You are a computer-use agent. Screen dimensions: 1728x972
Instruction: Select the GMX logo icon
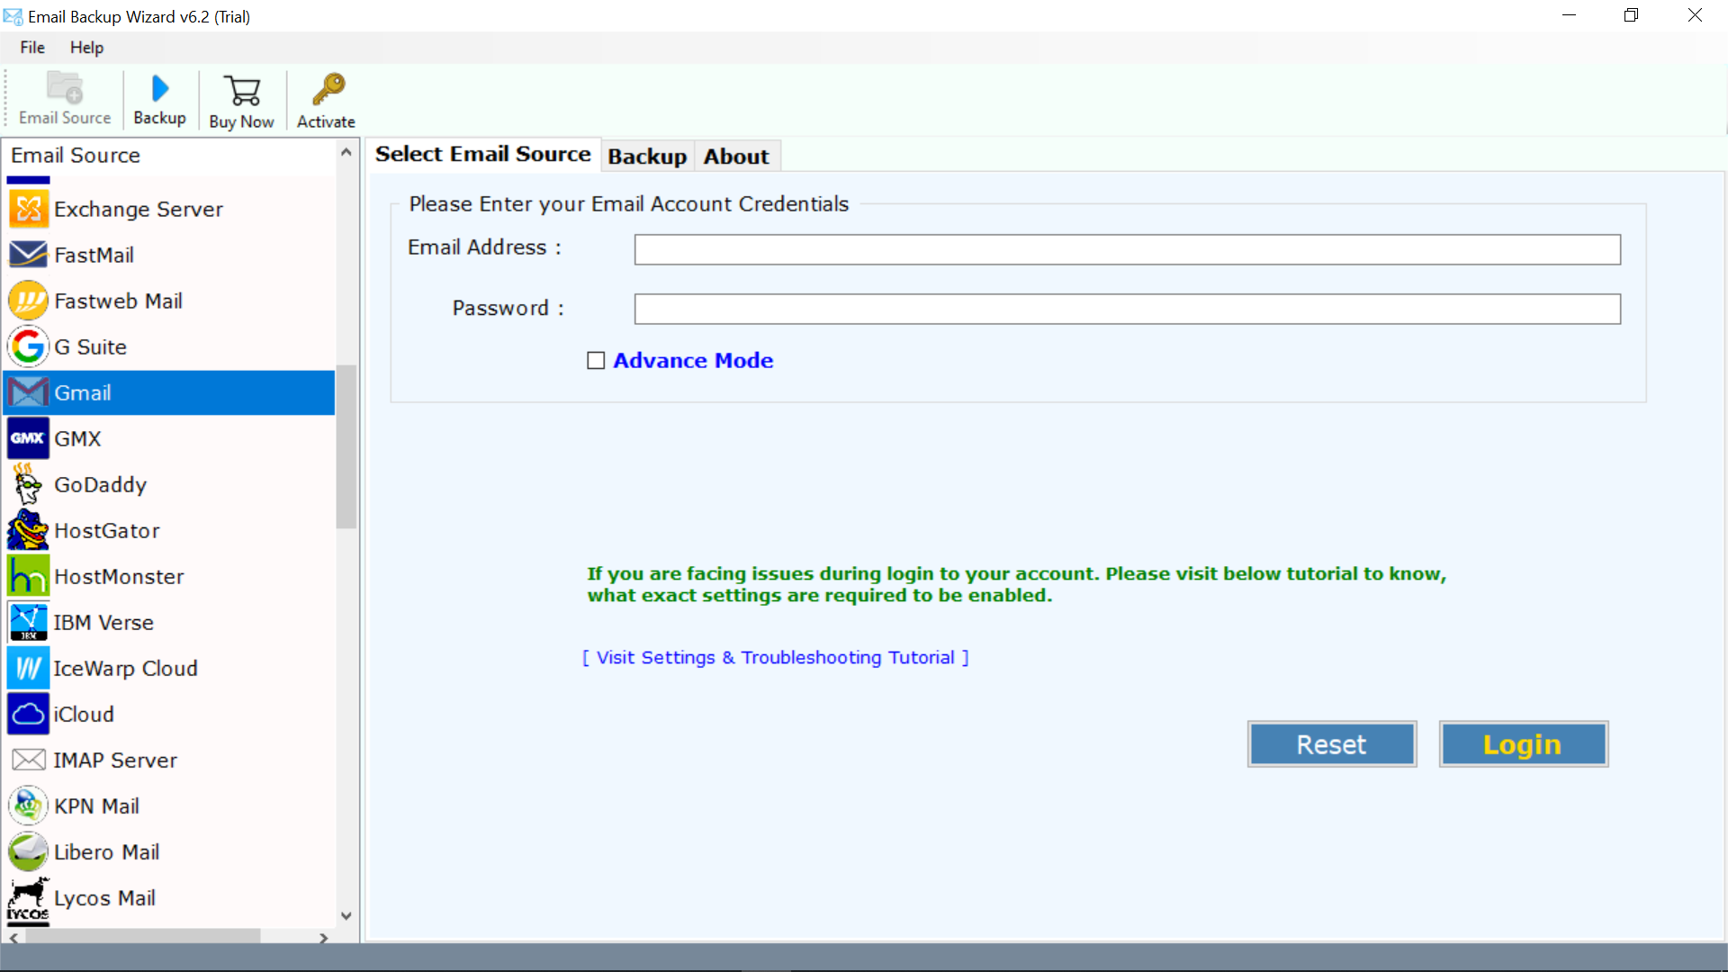pos(29,438)
